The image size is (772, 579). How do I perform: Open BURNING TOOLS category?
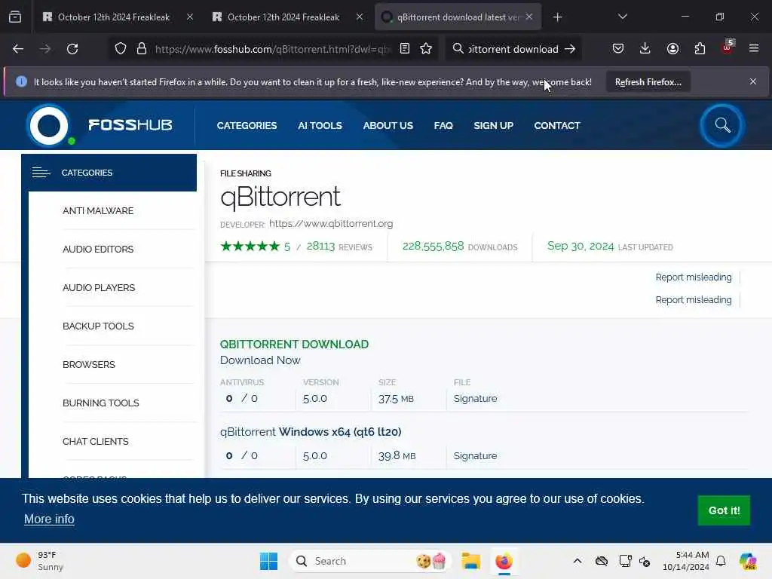(100, 403)
